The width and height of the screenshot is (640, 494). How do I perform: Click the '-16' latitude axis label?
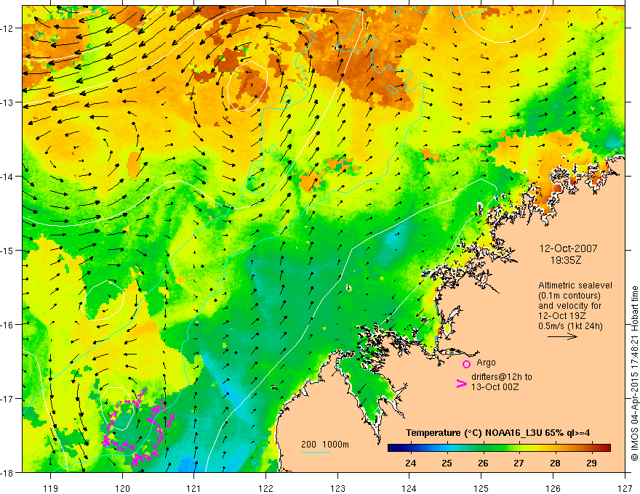click(7, 325)
